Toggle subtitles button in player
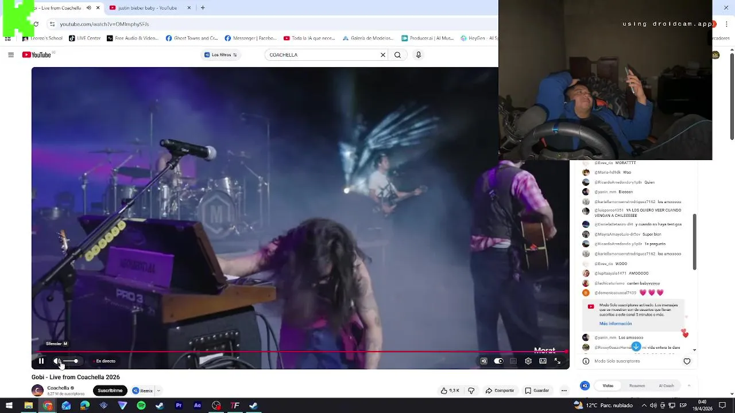The width and height of the screenshot is (735, 413). click(513, 361)
